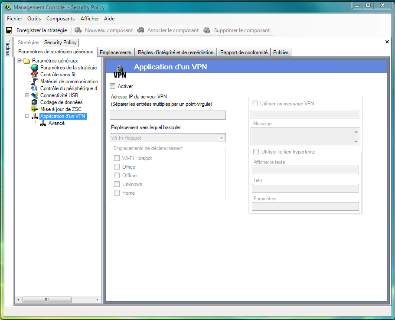The width and height of the screenshot is (395, 320).
Task: Click the Afficher le texte input field
Action: (x=305, y=170)
